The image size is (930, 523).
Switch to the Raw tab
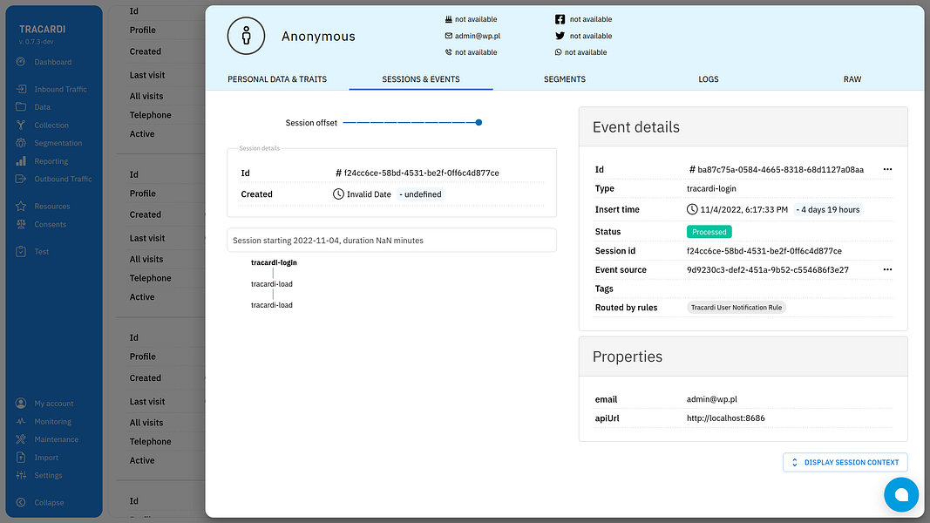[x=852, y=78]
